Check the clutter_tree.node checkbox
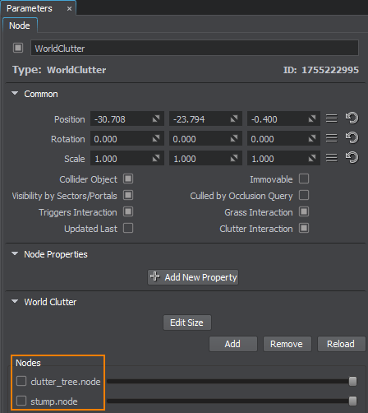This screenshot has width=368, height=413. coord(21,381)
